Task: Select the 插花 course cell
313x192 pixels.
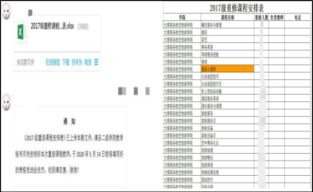Action: click(227, 32)
